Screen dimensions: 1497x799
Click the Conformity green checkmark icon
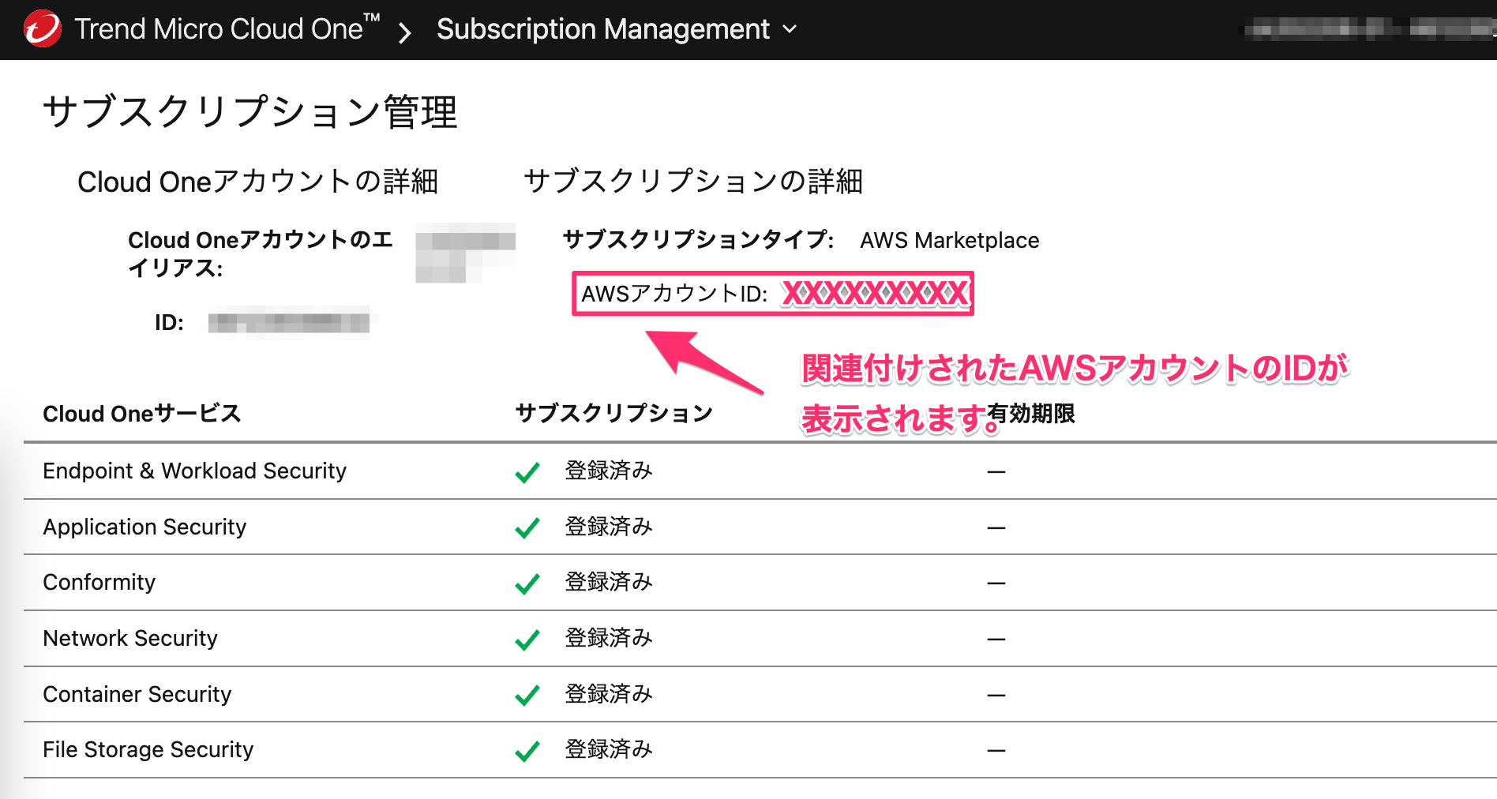527,582
